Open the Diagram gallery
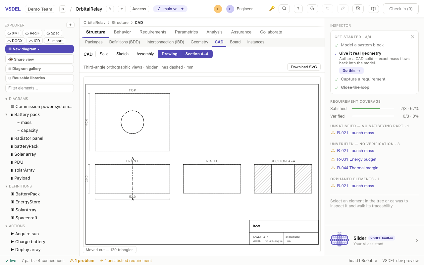 [39, 69]
